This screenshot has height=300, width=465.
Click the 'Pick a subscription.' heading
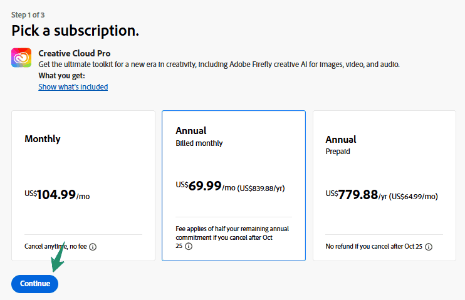coord(75,30)
